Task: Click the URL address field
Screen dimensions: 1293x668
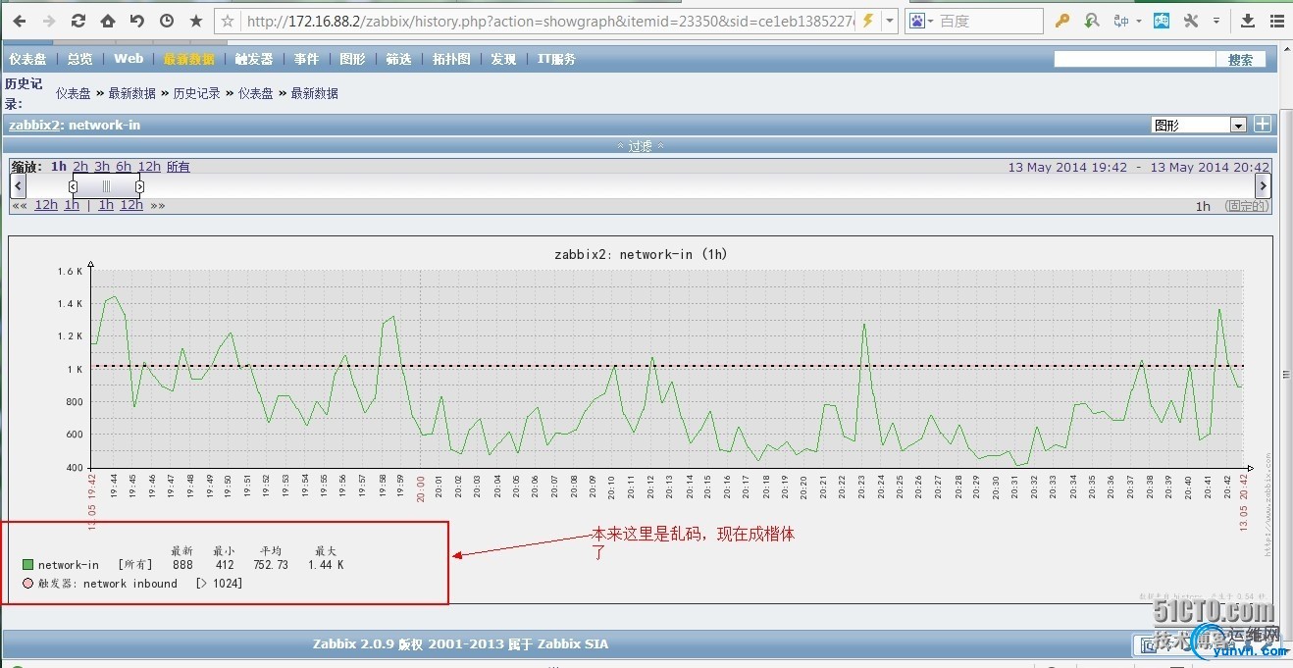Action: tap(549, 21)
